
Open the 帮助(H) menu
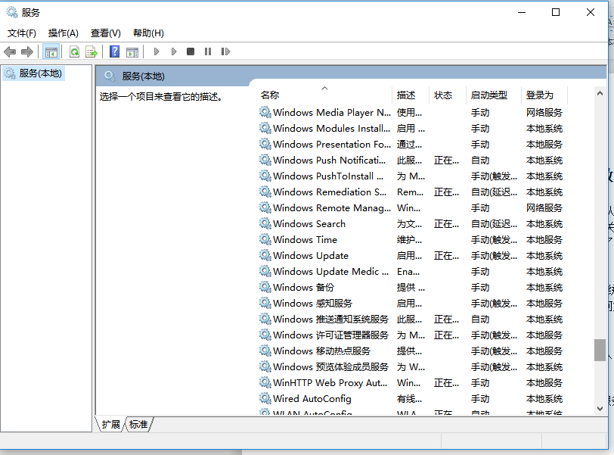point(148,33)
